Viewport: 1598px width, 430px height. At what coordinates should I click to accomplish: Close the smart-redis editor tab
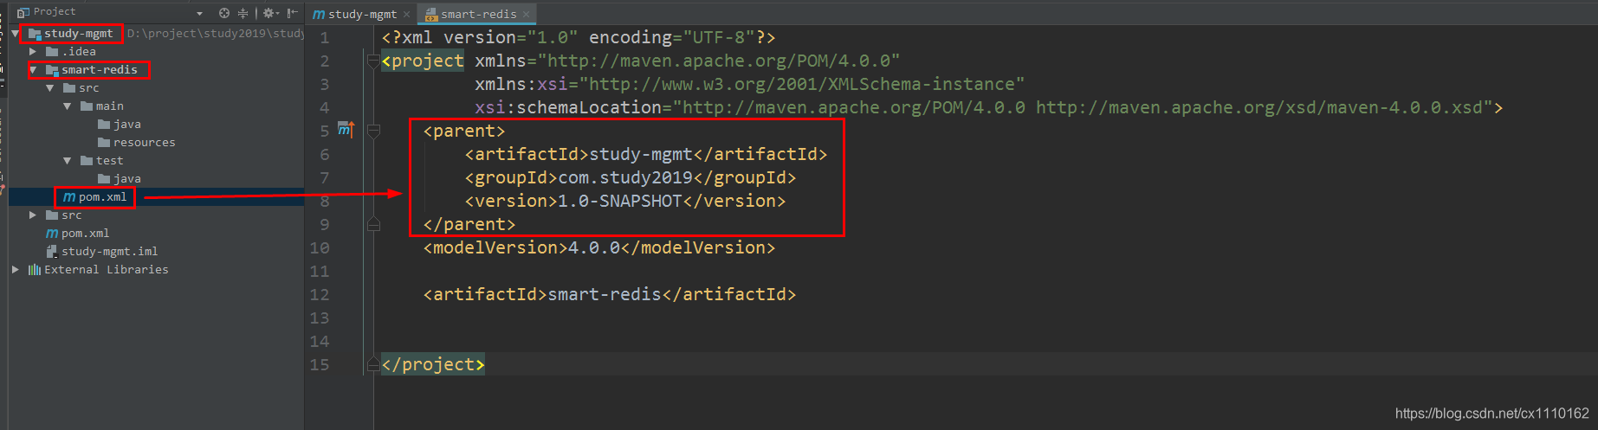point(526,14)
